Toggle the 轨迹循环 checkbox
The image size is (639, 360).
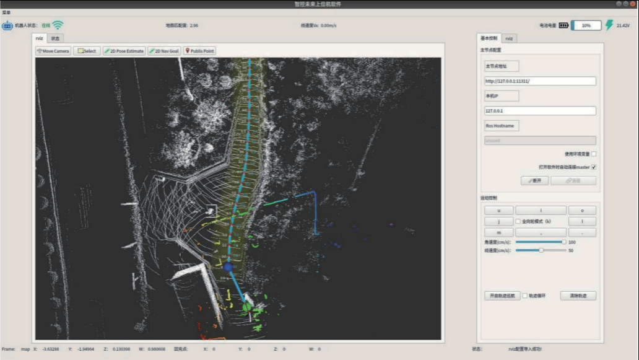pos(525,296)
